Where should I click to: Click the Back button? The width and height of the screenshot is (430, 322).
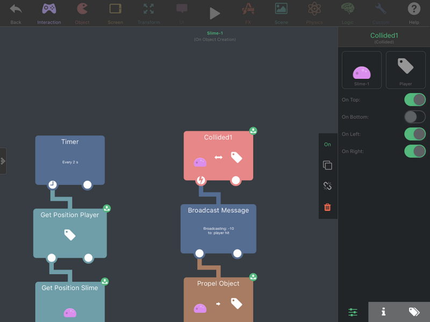16,13
